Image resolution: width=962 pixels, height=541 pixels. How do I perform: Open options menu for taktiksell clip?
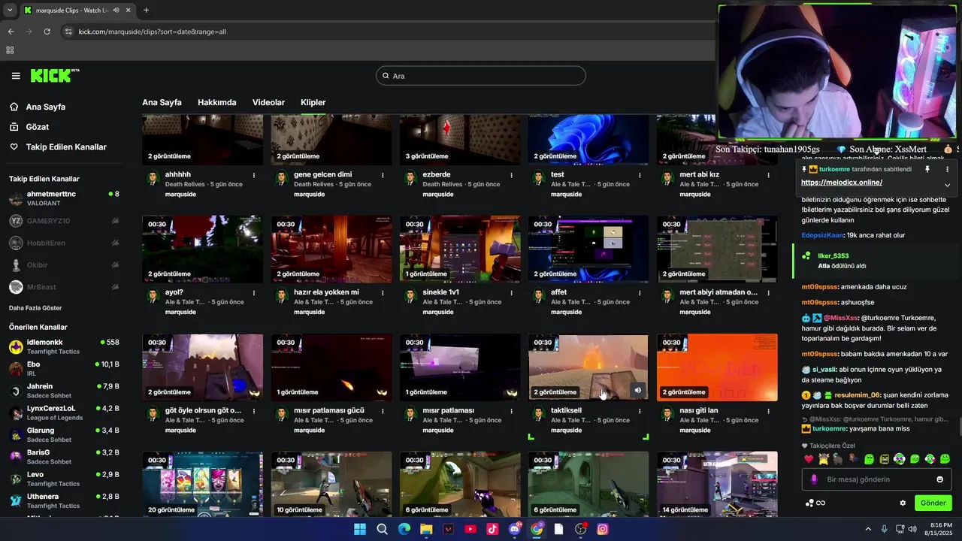[x=640, y=412]
